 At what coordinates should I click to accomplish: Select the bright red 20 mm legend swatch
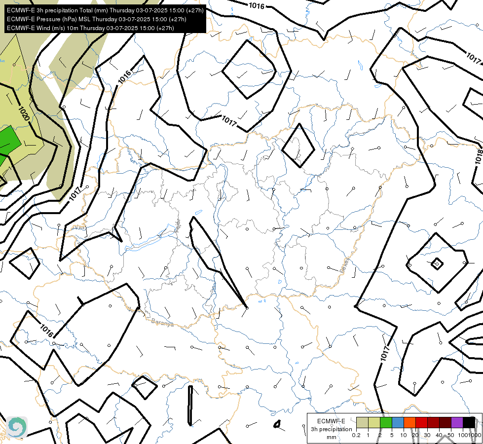[421, 423]
